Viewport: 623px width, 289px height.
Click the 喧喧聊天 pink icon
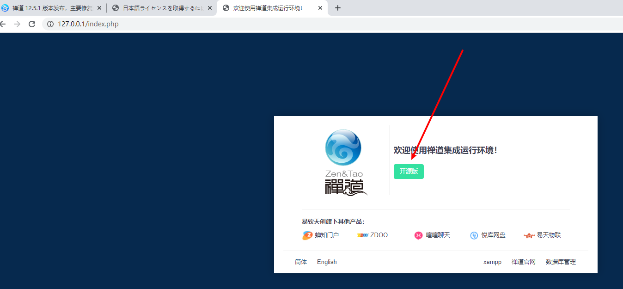tap(418, 235)
